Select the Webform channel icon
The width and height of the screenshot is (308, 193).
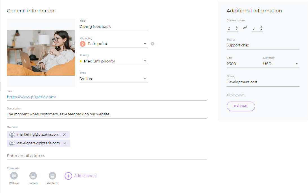tap(52, 176)
